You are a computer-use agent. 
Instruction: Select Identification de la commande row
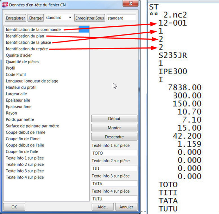click(47, 30)
